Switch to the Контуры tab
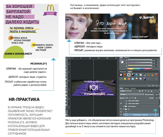This screenshot has width=163, height=137. tap(133, 88)
